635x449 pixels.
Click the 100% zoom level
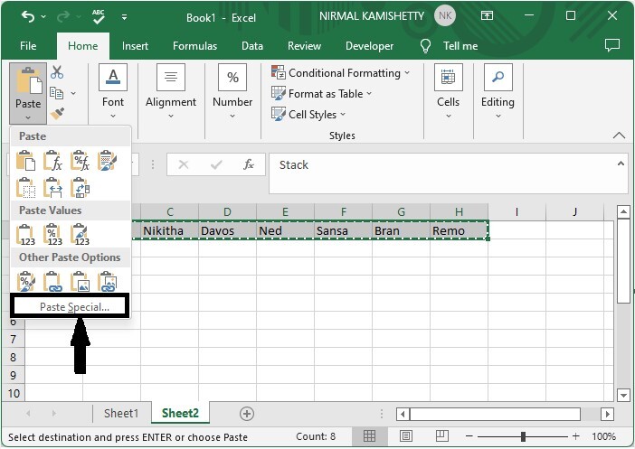pyautogui.click(x=603, y=436)
